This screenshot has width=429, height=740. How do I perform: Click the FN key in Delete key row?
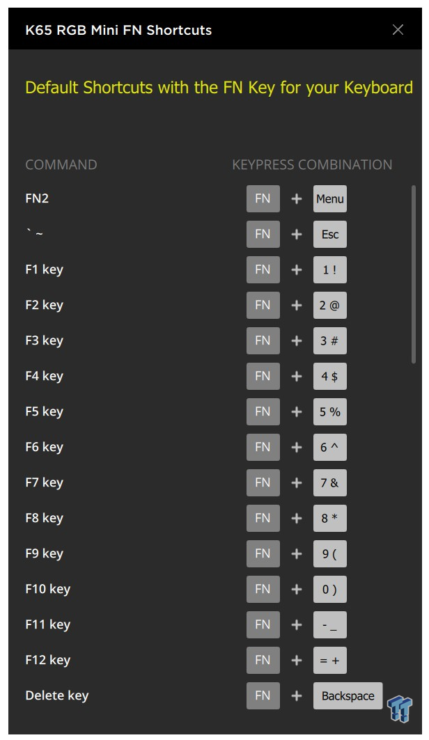point(263,695)
